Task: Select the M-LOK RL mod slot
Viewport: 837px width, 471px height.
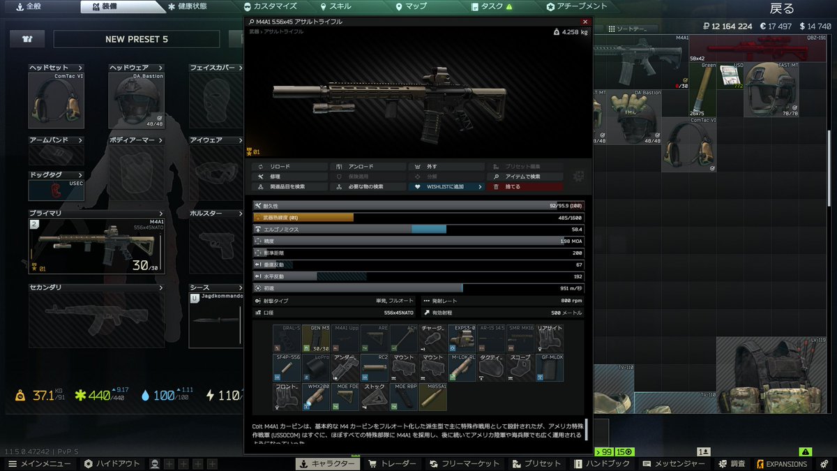Action: pyautogui.click(x=462, y=367)
